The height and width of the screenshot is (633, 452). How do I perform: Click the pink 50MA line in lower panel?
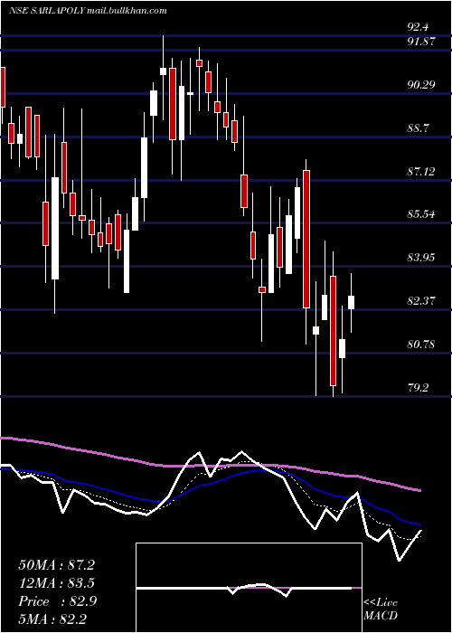pos(210,466)
